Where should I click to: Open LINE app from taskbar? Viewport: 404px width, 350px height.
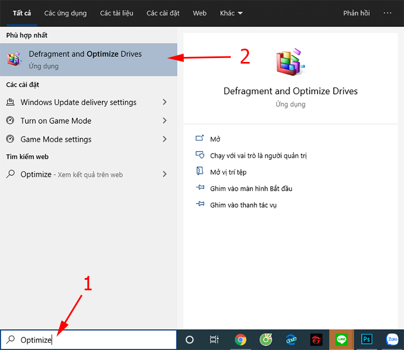coord(341,339)
